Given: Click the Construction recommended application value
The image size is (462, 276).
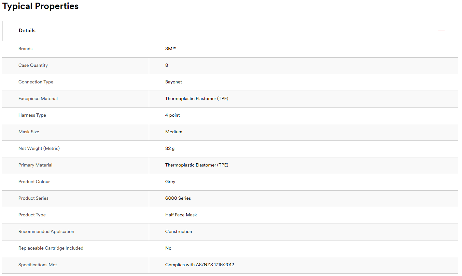Looking at the screenshot, I should pos(179,232).
